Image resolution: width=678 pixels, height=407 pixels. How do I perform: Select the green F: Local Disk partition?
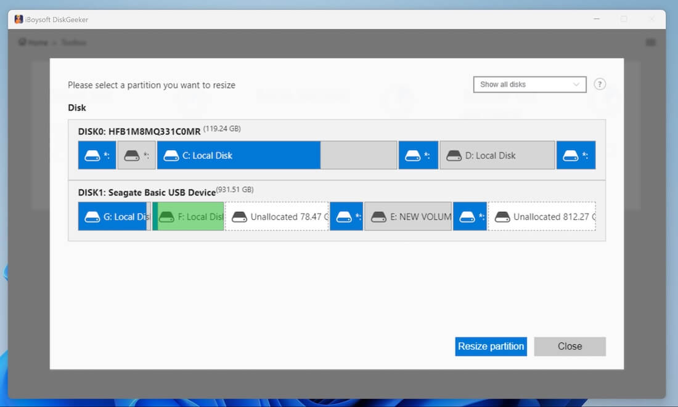(x=188, y=217)
